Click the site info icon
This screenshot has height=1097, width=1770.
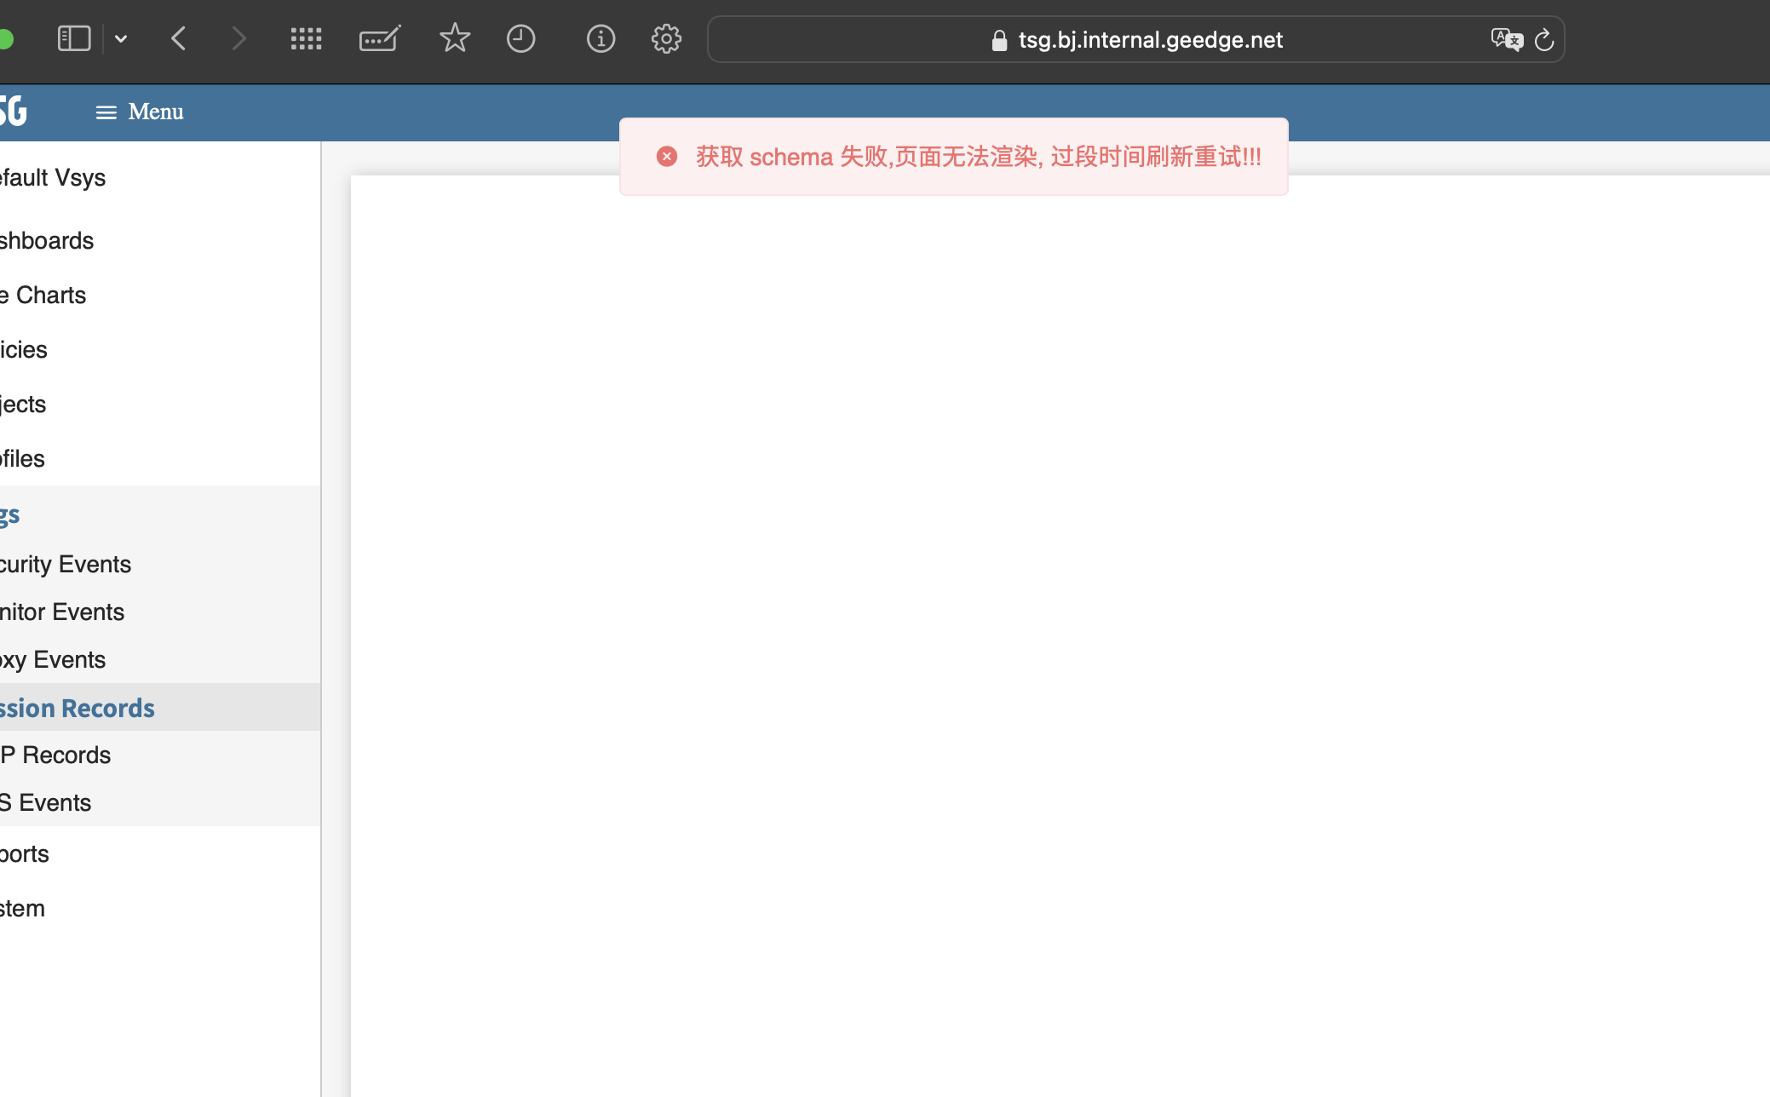(601, 38)
